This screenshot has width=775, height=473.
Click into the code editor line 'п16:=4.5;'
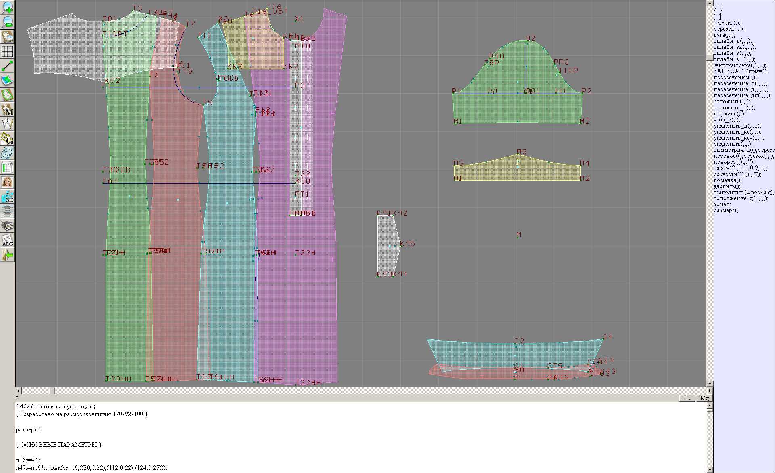click(28, 460)
